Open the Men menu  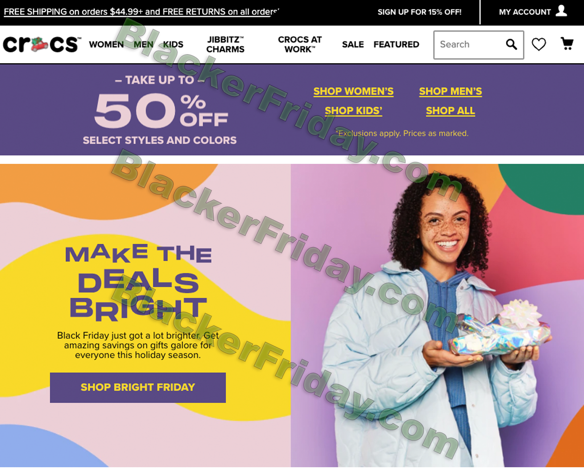tap(144, 44)
